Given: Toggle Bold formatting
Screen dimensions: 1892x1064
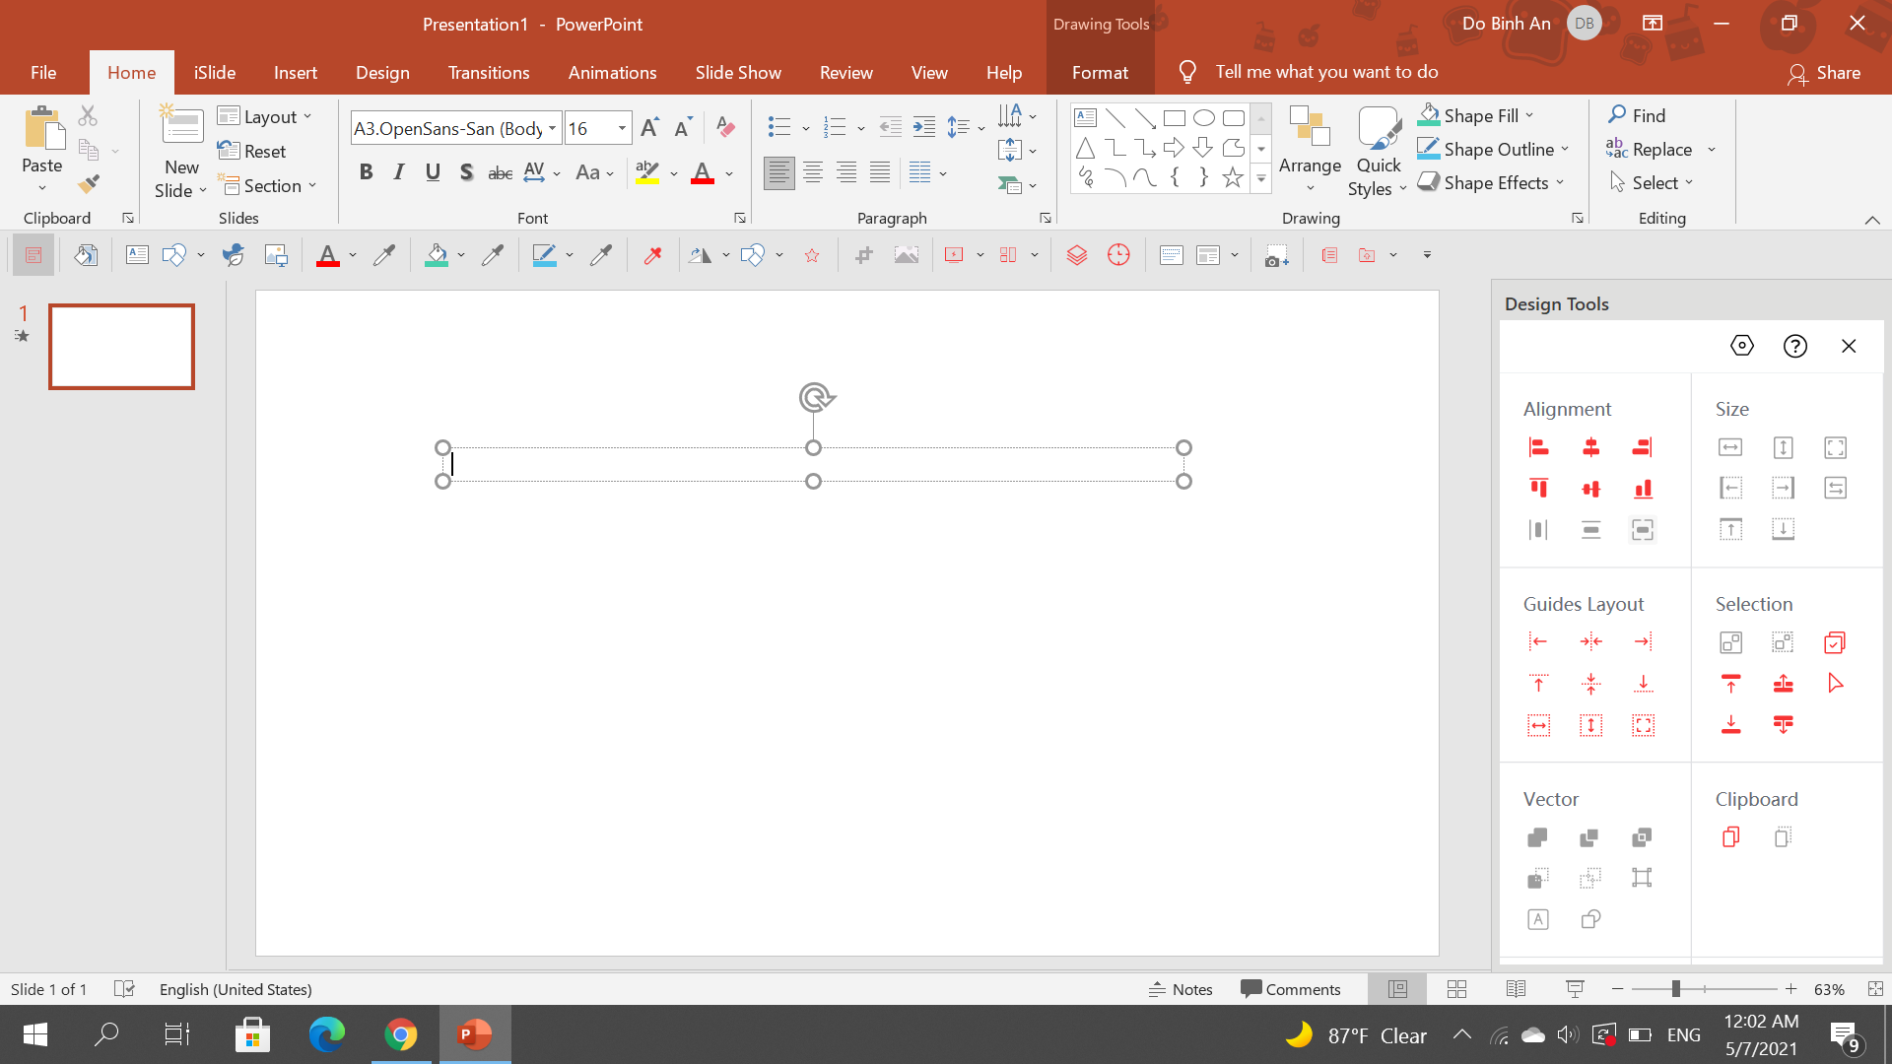Looking at the screenshot, I should point(366,172).
